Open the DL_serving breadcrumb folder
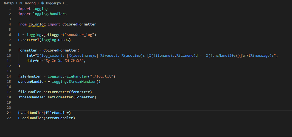The width and height of the screenshot is (292, 137). [x=27, y=3]
